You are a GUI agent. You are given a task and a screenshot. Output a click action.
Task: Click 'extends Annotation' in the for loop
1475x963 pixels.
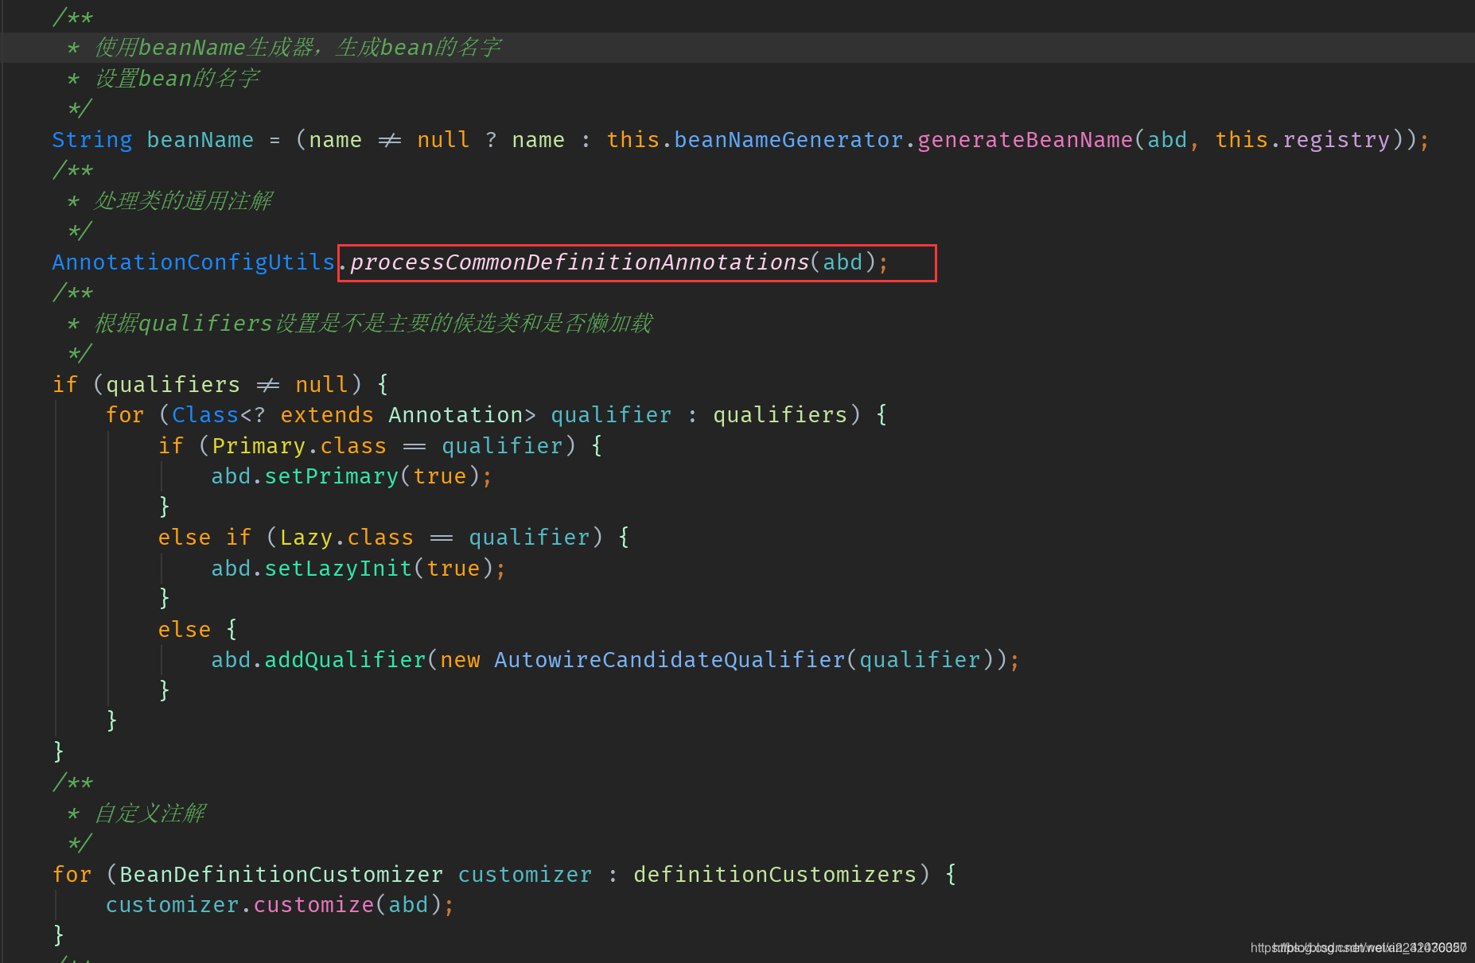point(401,415)
